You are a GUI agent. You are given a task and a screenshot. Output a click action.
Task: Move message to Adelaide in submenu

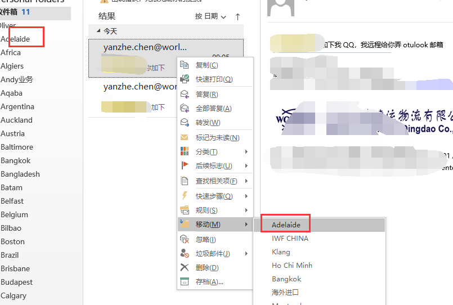319,225
